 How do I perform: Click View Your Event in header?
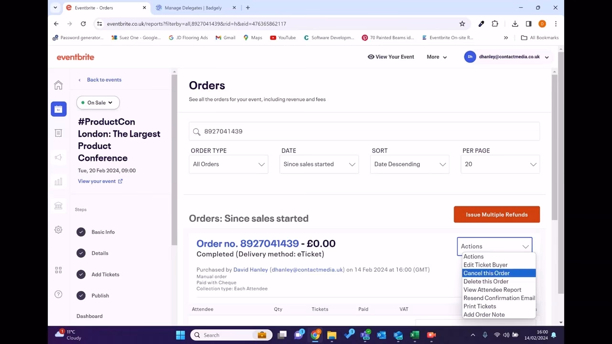tap(391, 57)
